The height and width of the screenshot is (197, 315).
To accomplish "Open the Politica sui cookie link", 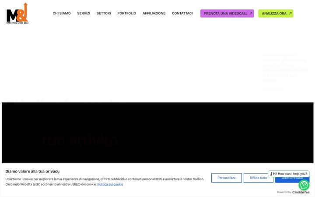I will (x=110, y=184).
